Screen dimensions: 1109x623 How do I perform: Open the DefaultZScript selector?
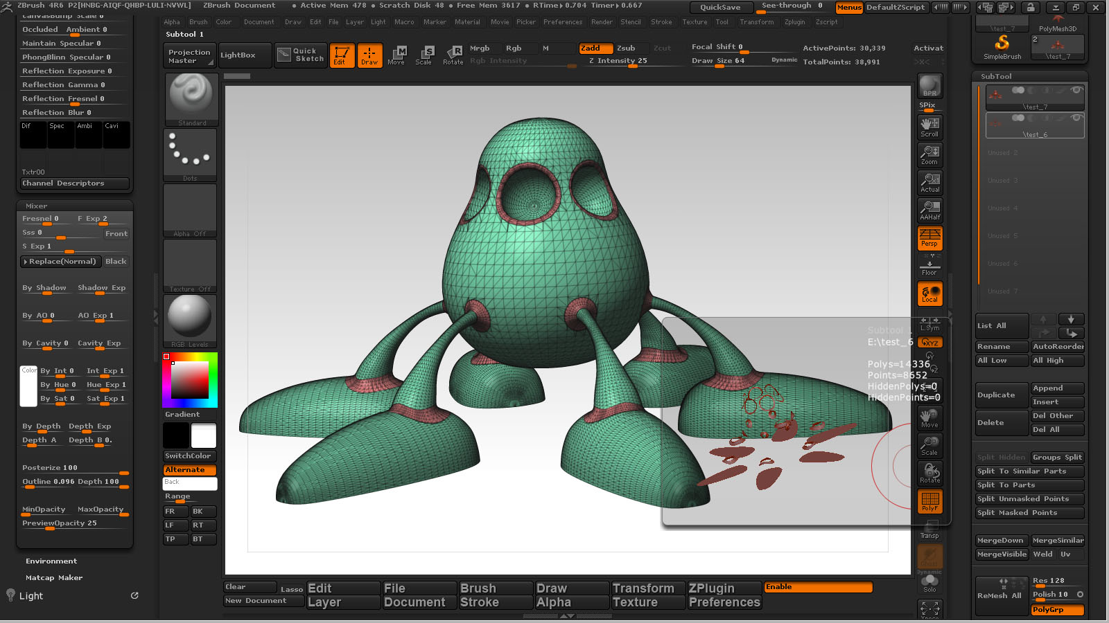[896, 8]
